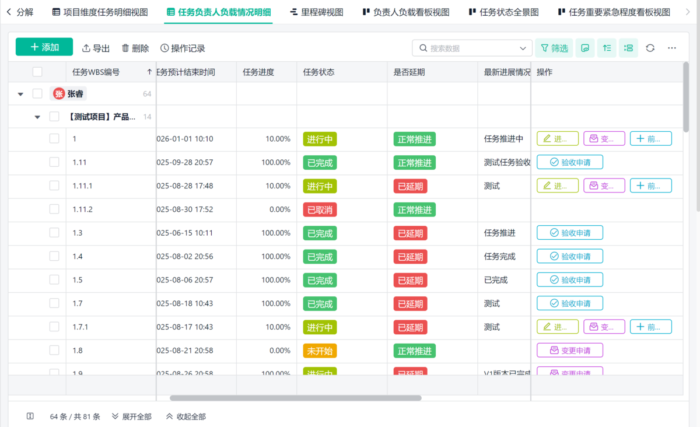Collapse the 张睿 group row
Viewport: 700px width, 427px height.
(x=20, y=94)
